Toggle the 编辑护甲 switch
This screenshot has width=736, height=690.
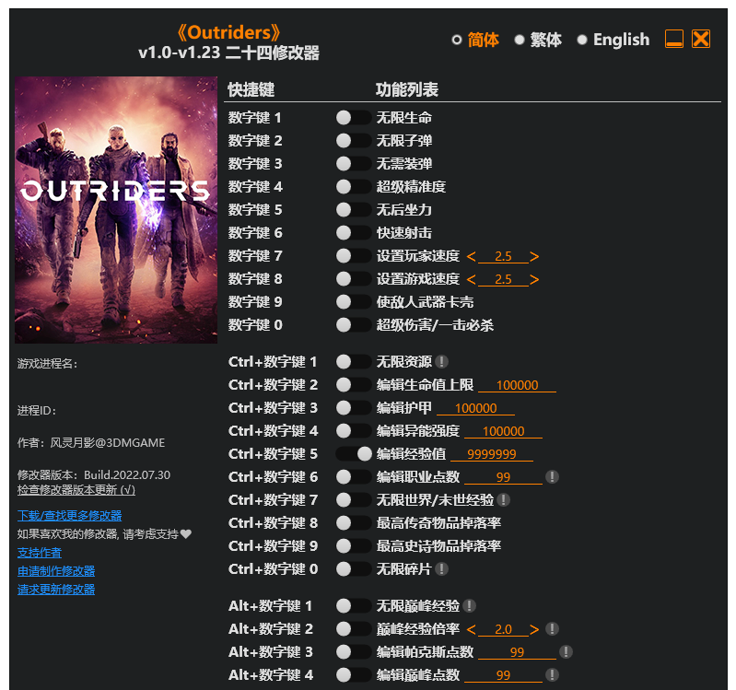click(354, 407)
